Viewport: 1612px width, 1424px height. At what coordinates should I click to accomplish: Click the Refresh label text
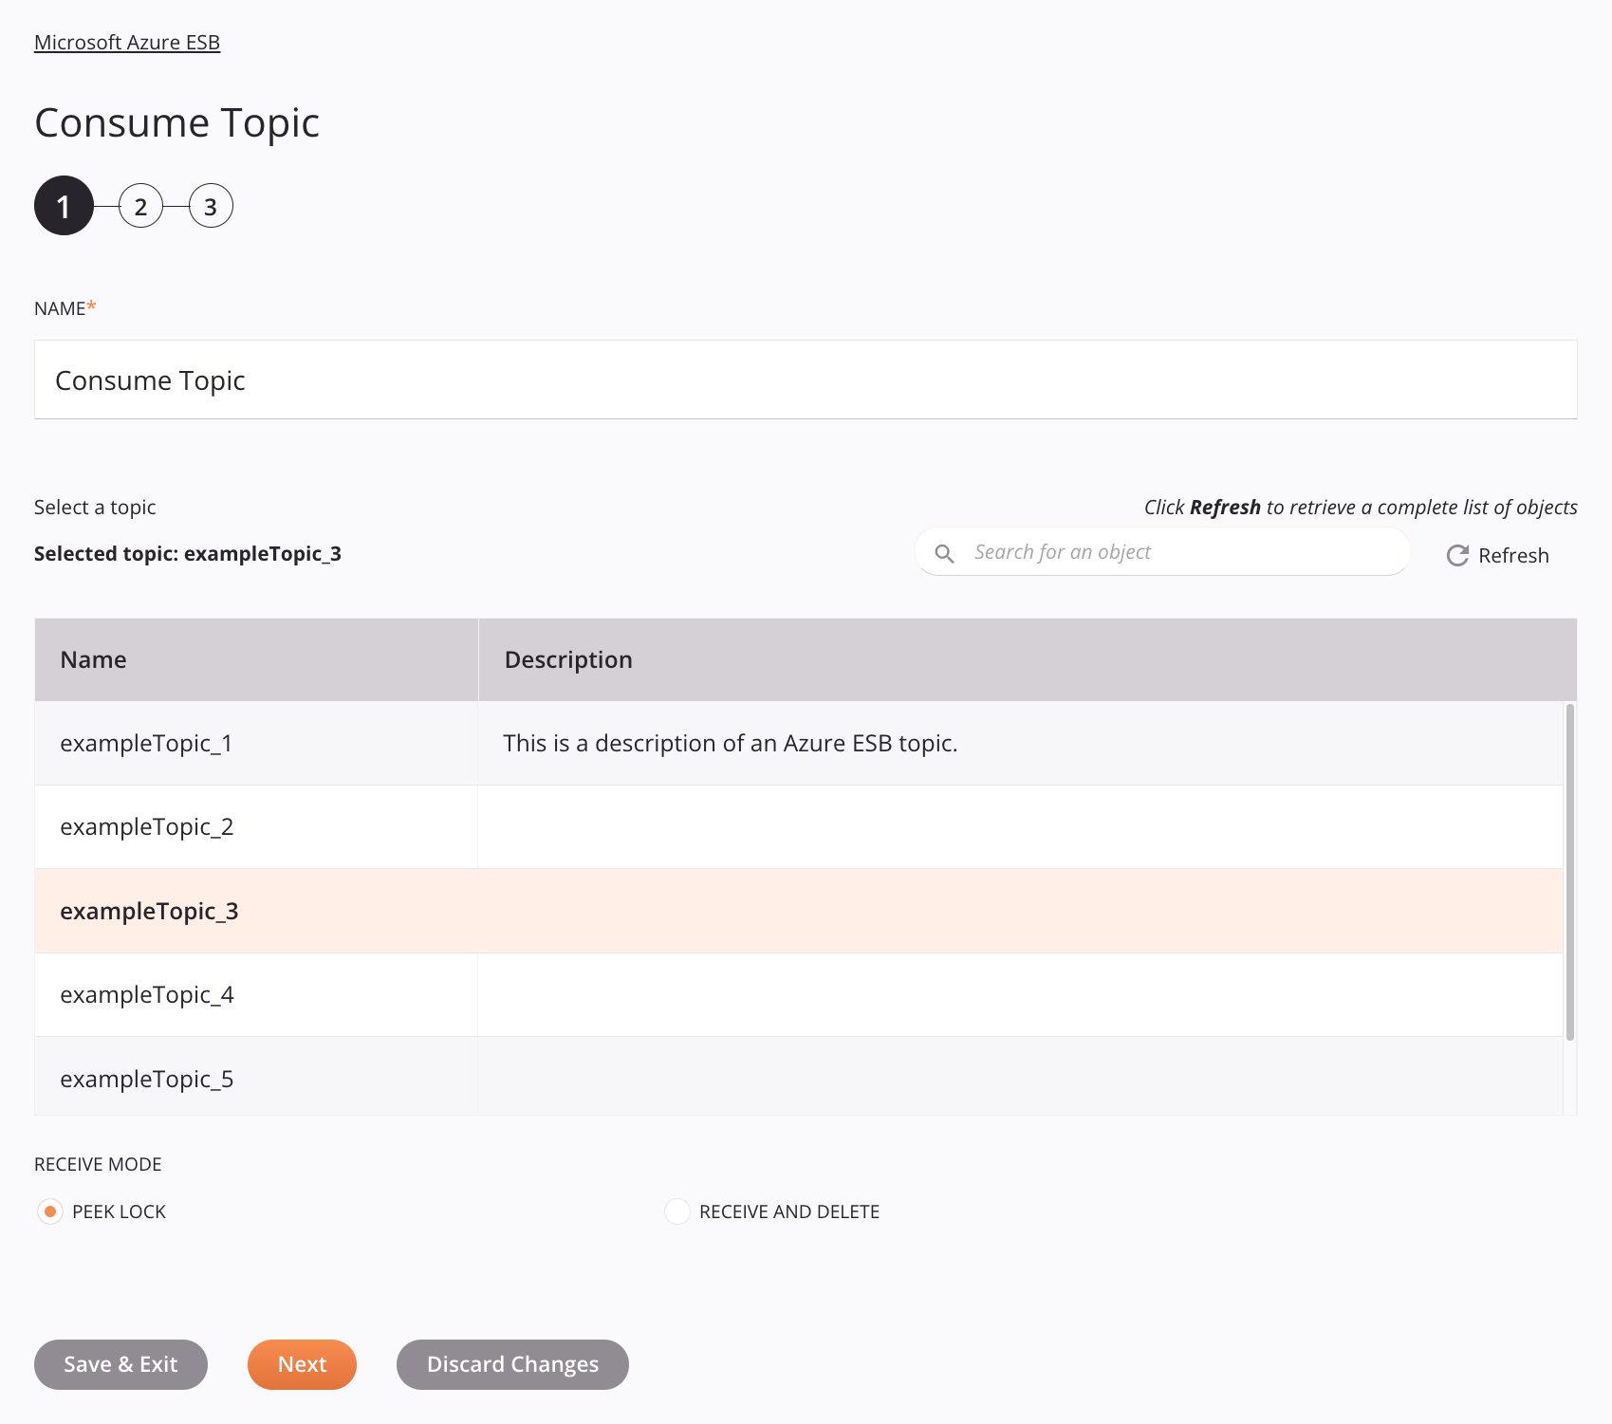1513,556
